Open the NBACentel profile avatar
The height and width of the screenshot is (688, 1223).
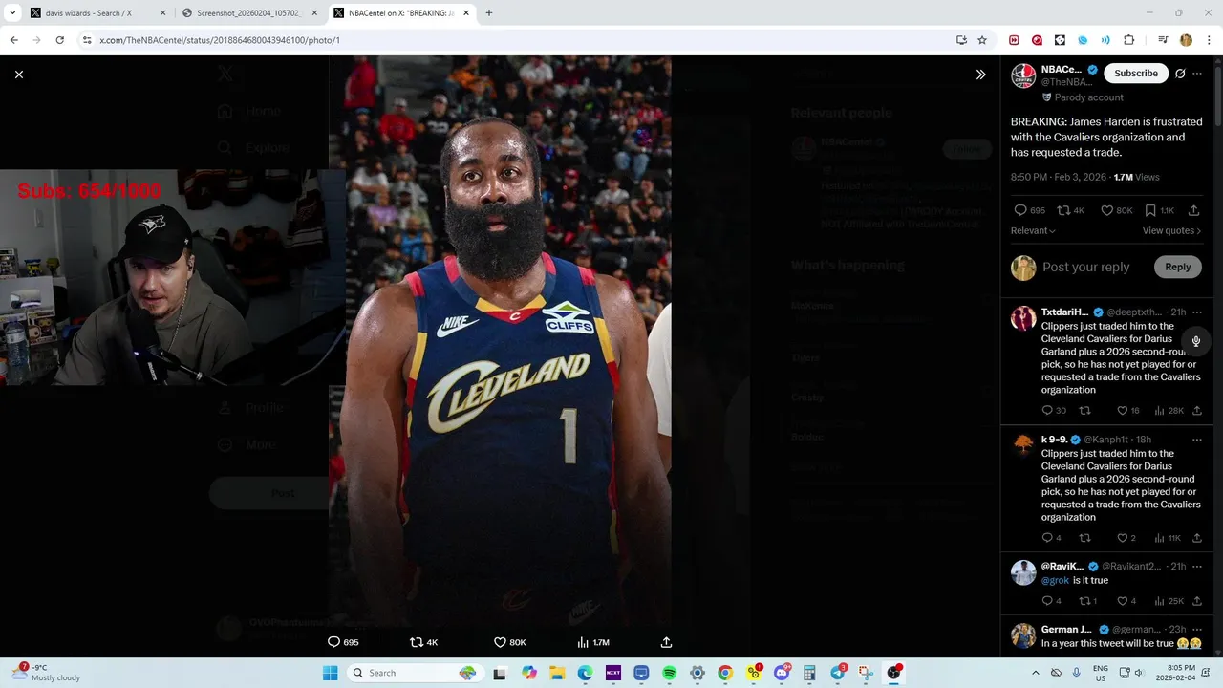tap(1023, 75)
